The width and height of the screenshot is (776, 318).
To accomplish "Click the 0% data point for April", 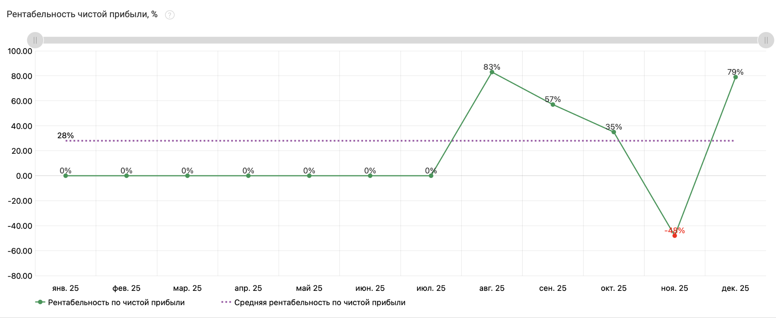I will (248, 176).
